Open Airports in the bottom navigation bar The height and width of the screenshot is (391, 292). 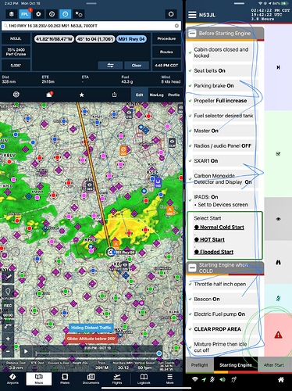tap(12, 378)
